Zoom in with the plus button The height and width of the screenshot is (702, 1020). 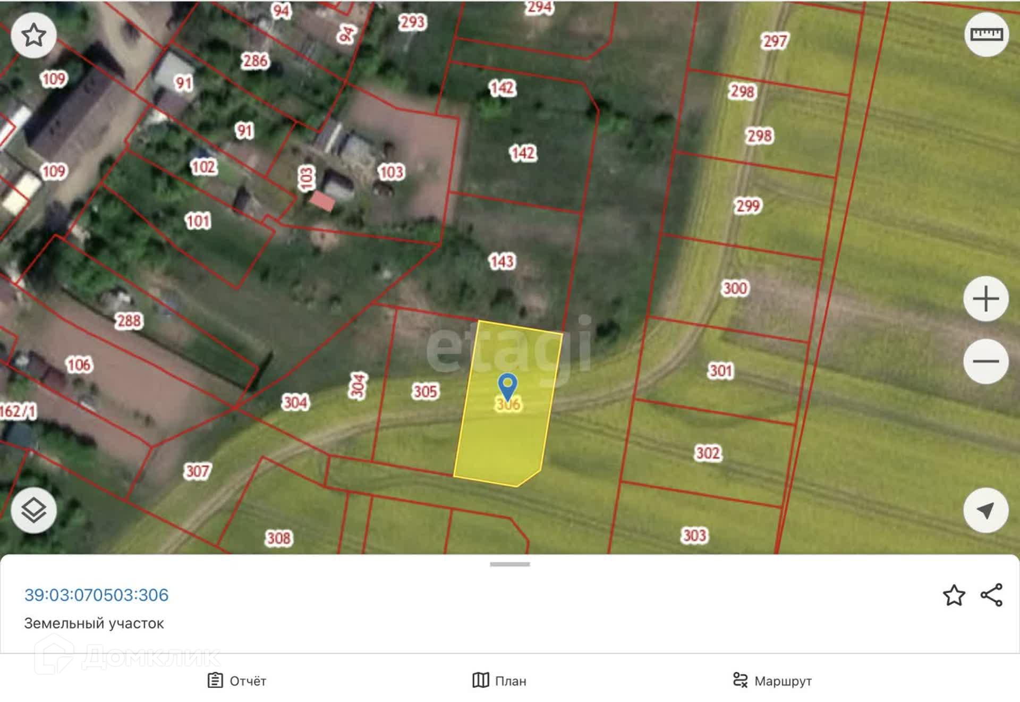(985, 299)
